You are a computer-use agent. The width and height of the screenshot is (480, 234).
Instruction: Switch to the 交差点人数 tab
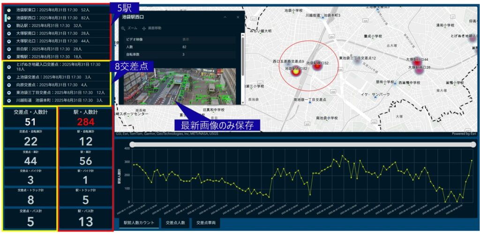click(175, 223)
